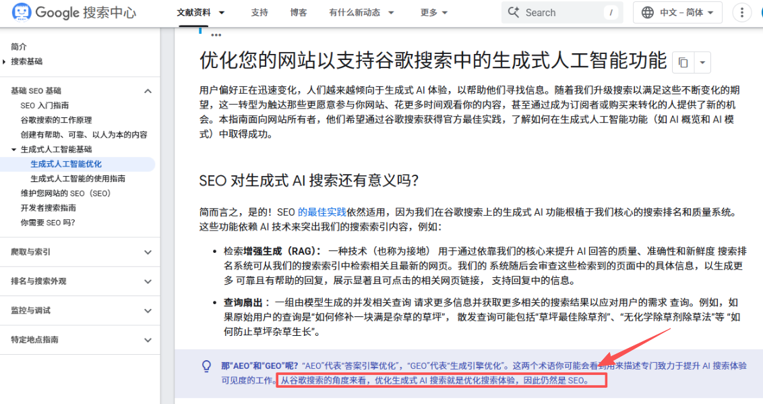
Task: Open the 文献资料 menu tab
Action: click(193, 13)
